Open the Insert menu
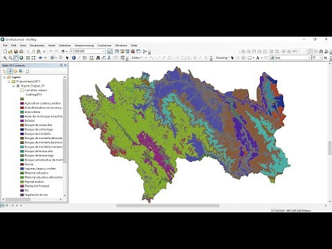Image resolution: width=332 pixels, height=249 pixels. (52, 46)
